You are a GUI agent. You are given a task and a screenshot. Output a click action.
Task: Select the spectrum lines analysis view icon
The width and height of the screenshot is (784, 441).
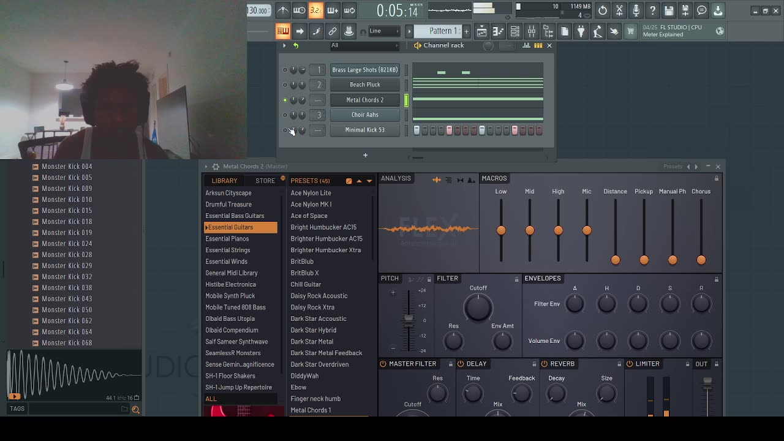[x=448, y=179]
